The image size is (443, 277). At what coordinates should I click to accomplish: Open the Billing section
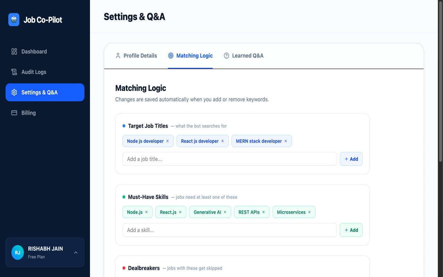[45, 113]
